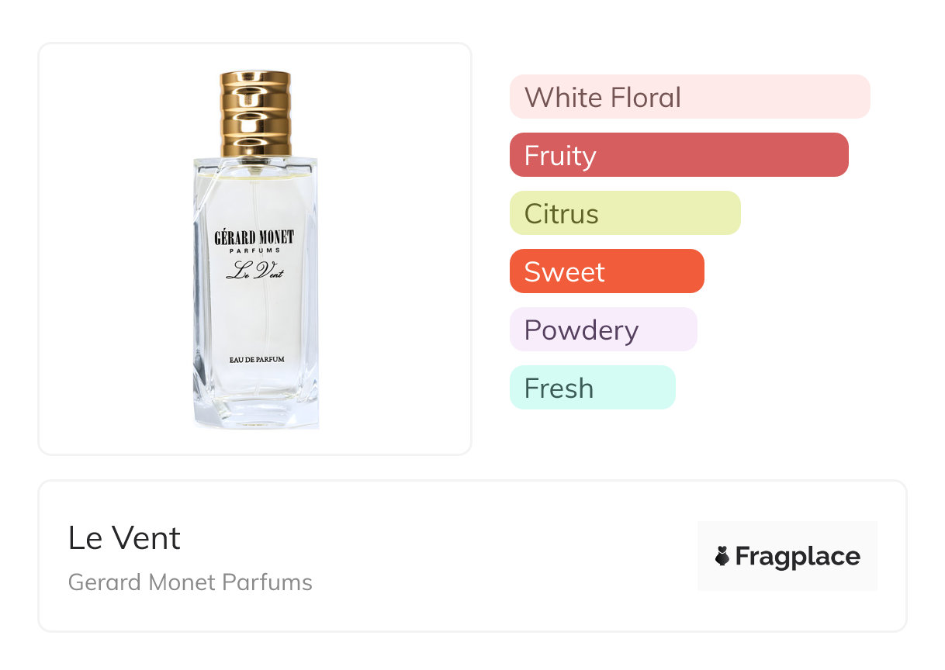Click the mint Fresh accord bar
Screen dimensions: 945x670
[592, 388]
